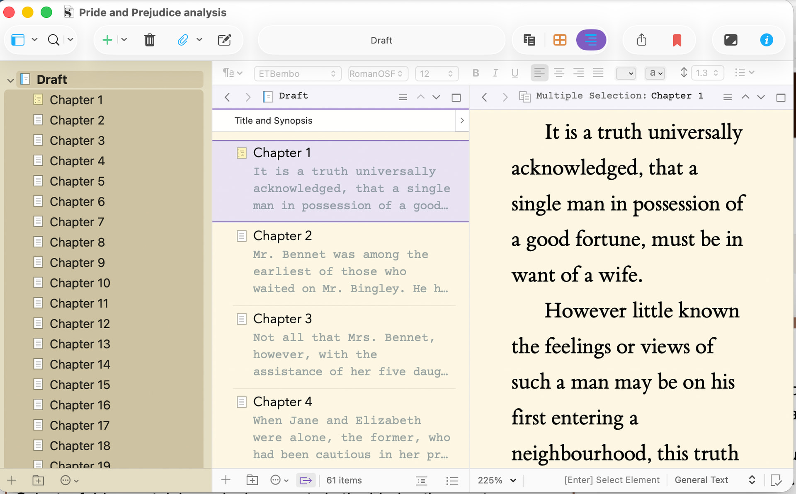The height and width of the screenshot is (494, 796).
Task: Select Chapter 7 in the binder
Action: [77, 222]
